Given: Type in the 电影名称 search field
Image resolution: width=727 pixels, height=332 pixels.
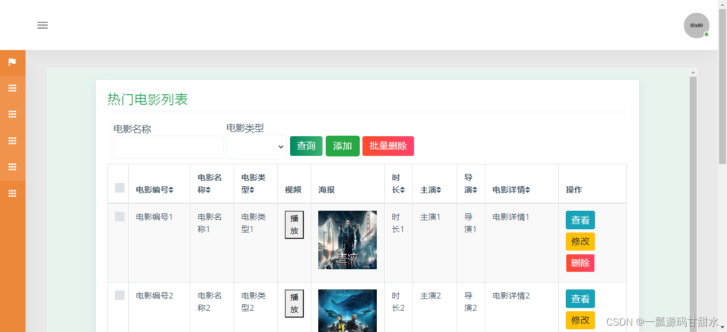Looking at the screenshot, I should pos(168,147).
